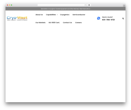Open the Semiconductor page
Screen dimensions: 131x110
(x=79, y=15)
